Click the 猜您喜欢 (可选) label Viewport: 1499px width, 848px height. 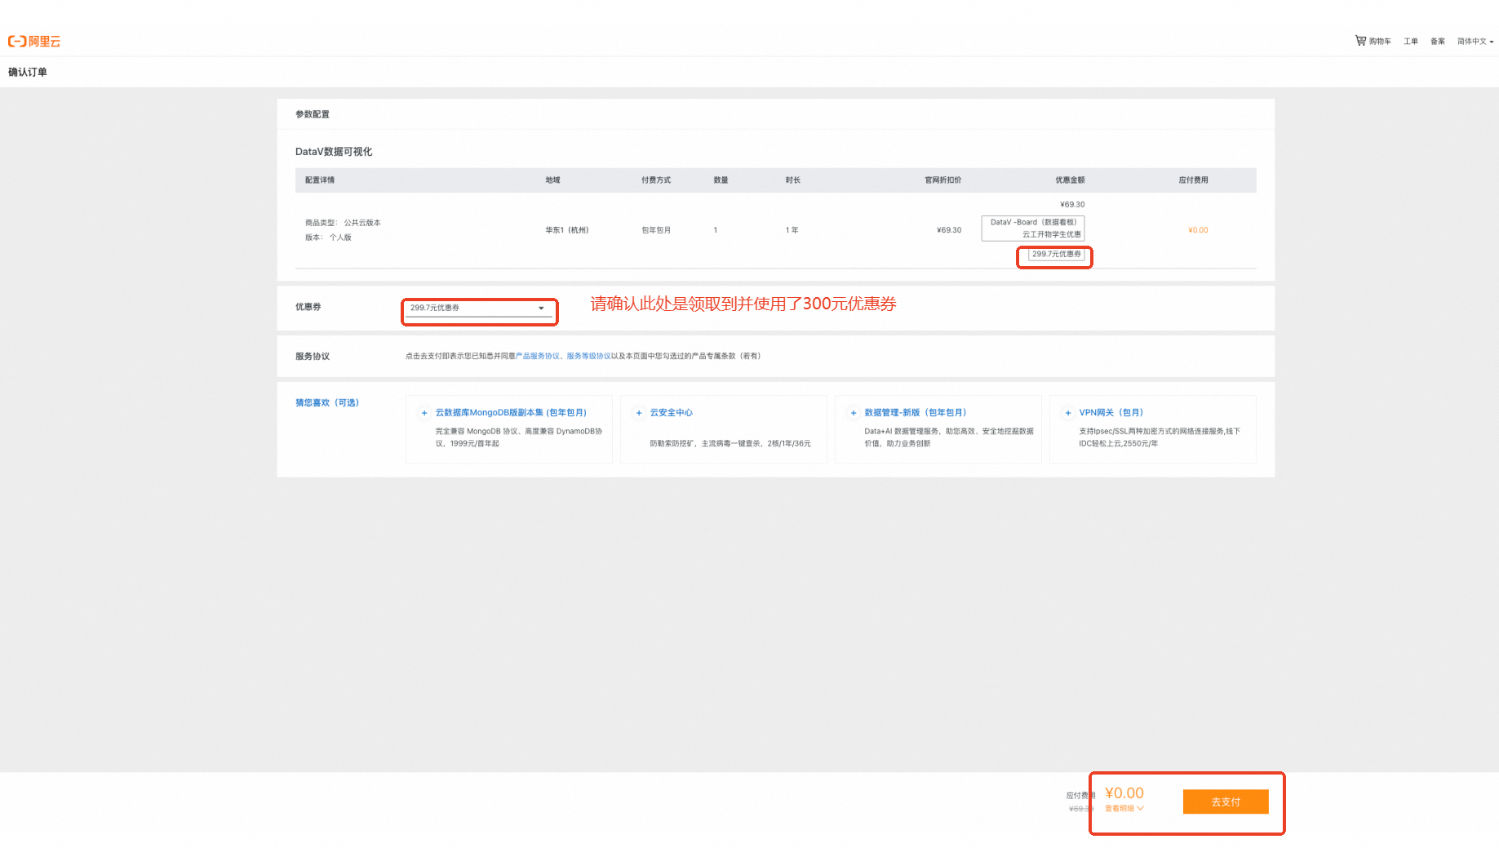point(327,402)
